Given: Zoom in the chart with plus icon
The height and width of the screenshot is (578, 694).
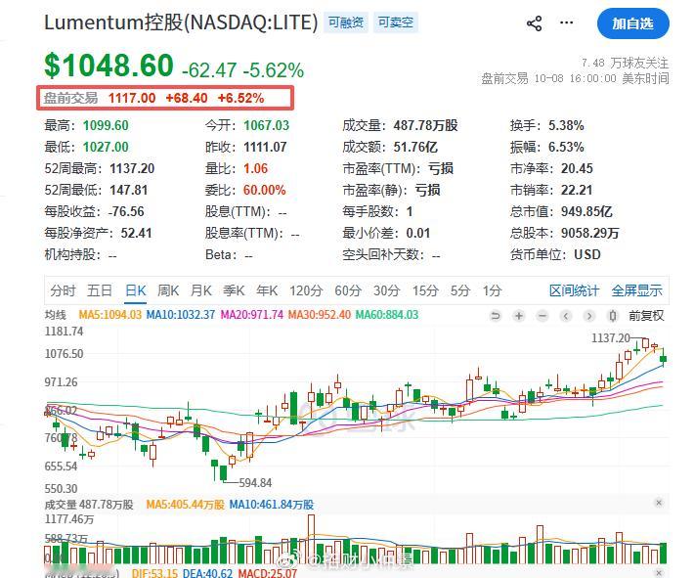Looking at the screenshot, I should point(519,316).
